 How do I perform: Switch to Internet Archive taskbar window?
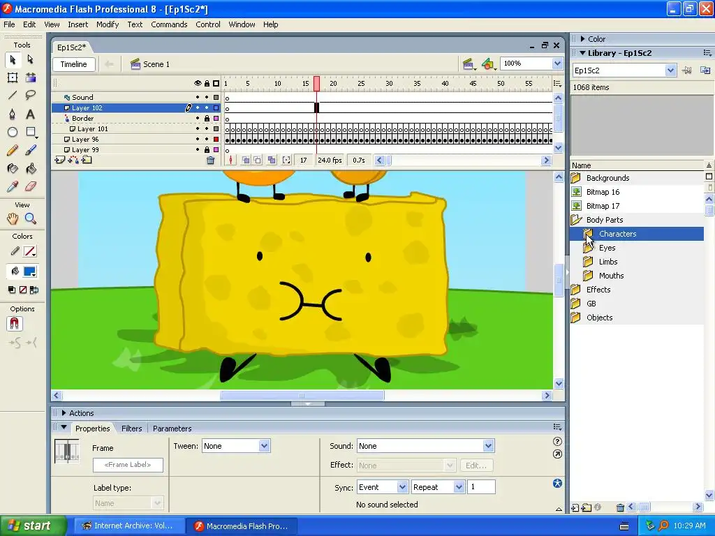(x=128, y=526)
